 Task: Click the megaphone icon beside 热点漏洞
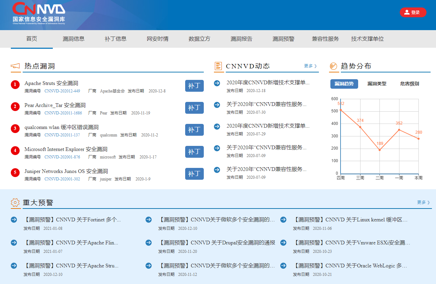[x=16, y=66]
